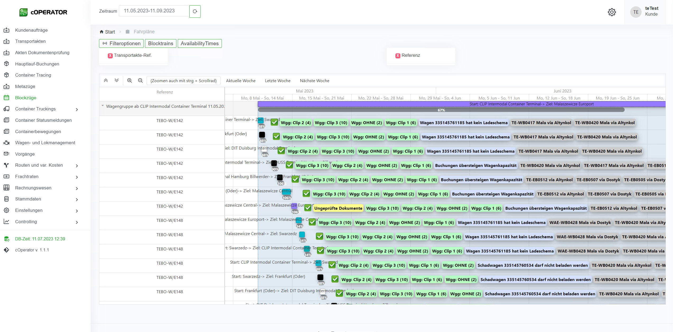Collapse the Wagengruppe ab CLIP Intermodal tree row
The image size is (673, 332).
(x=102, y=106)
